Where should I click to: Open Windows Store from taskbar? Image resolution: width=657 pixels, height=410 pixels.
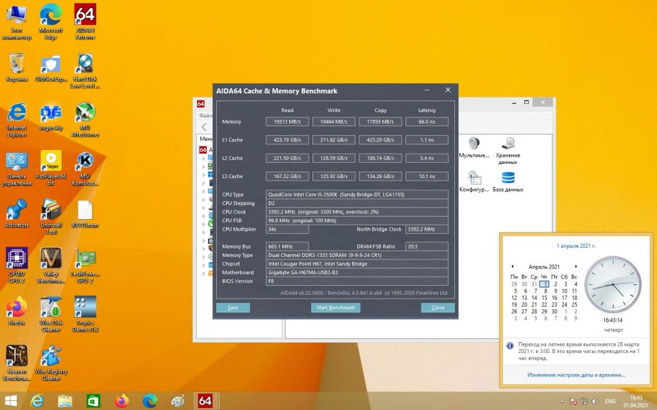pyautogui.click(x=93, y=401)
